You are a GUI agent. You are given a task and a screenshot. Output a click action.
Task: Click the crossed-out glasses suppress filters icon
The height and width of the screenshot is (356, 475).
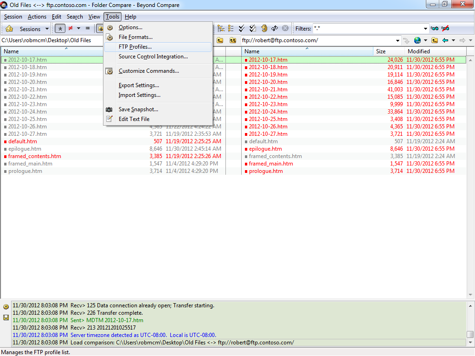(445, 28)
